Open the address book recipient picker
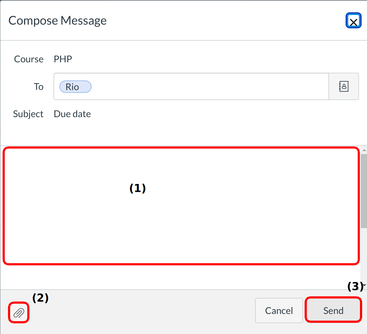367x334 pixels. pos(343,86)
